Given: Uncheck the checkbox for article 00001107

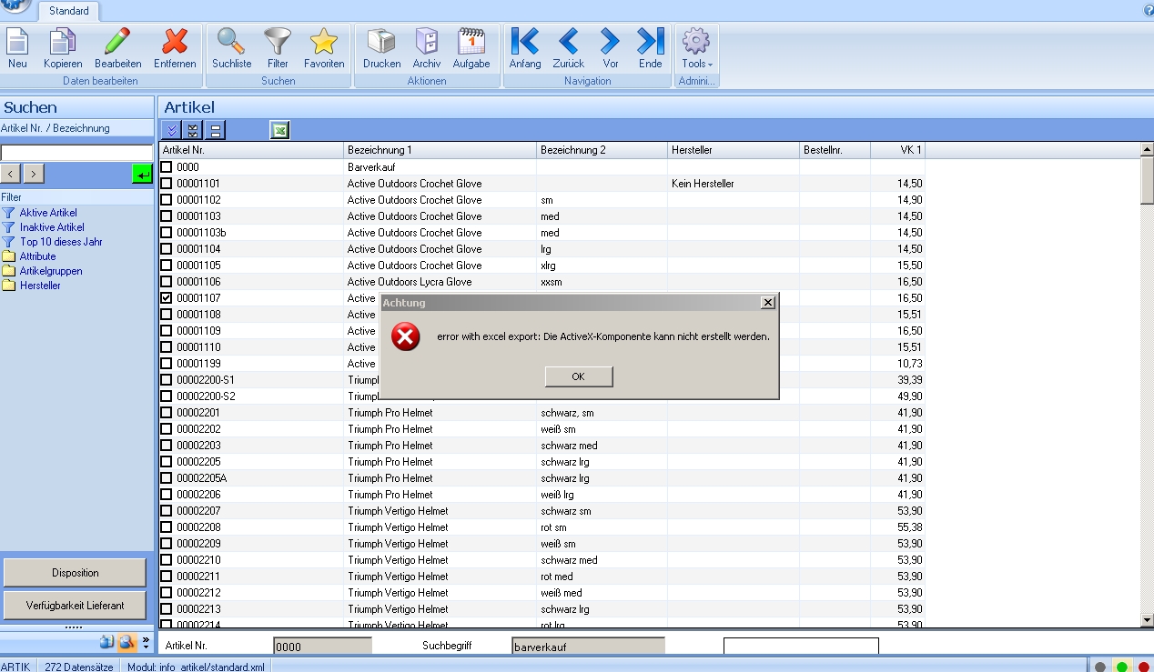Looking at the screenshot, I should point(167,298).
